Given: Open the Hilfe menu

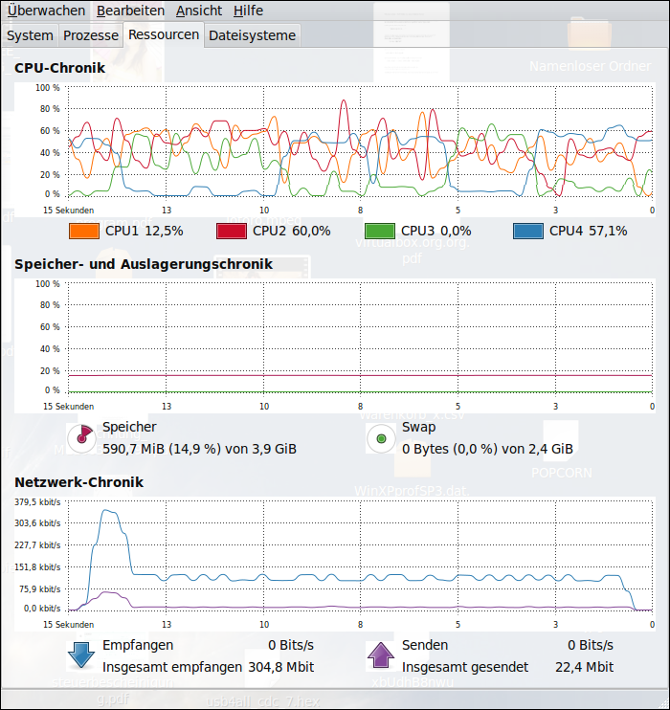Looking at the screenshot, I should pyautogui.click(x=248, y=11).
